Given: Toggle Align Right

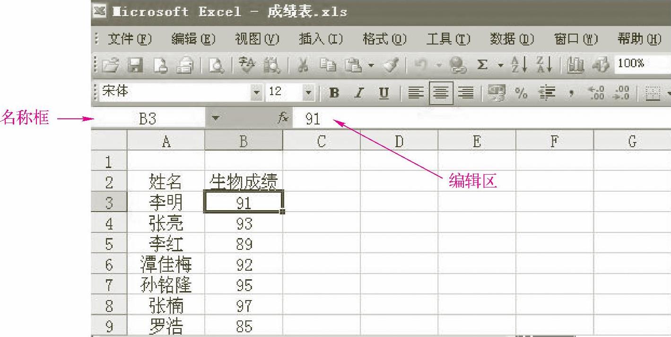Looking at the screenshot, I should coord(466,92).
